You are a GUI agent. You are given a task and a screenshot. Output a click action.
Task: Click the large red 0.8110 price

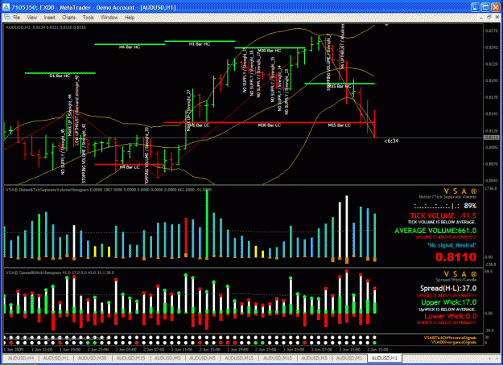(456, 257)
